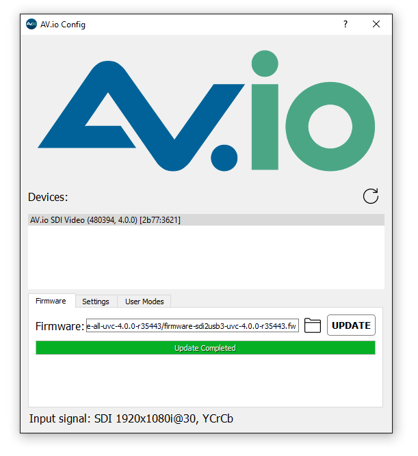Click the Devices label

click(x=48, y=197)
